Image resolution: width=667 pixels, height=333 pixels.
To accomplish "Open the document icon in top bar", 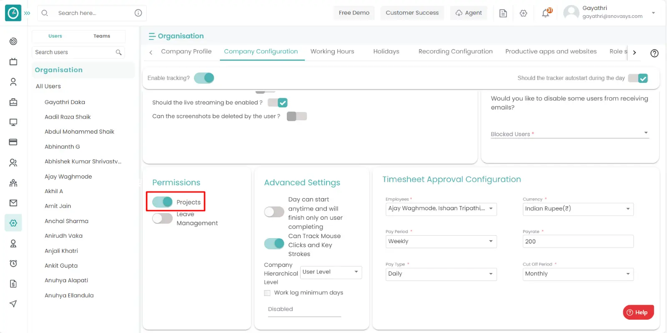I will point(503,13).
